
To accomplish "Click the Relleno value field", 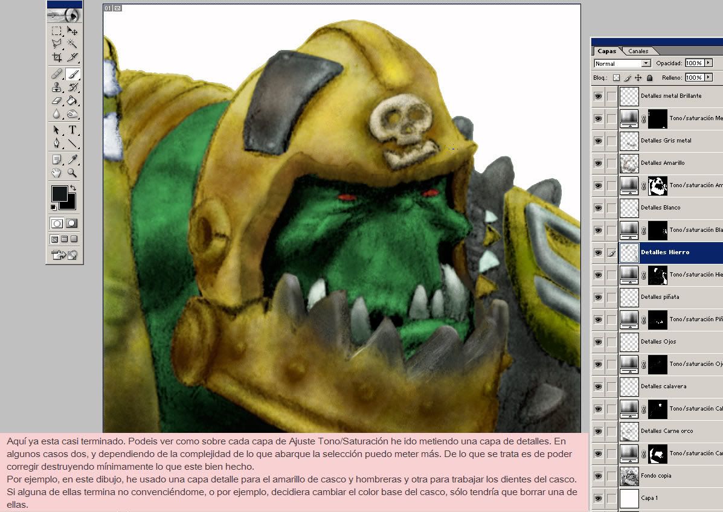I will pos(695,77).
